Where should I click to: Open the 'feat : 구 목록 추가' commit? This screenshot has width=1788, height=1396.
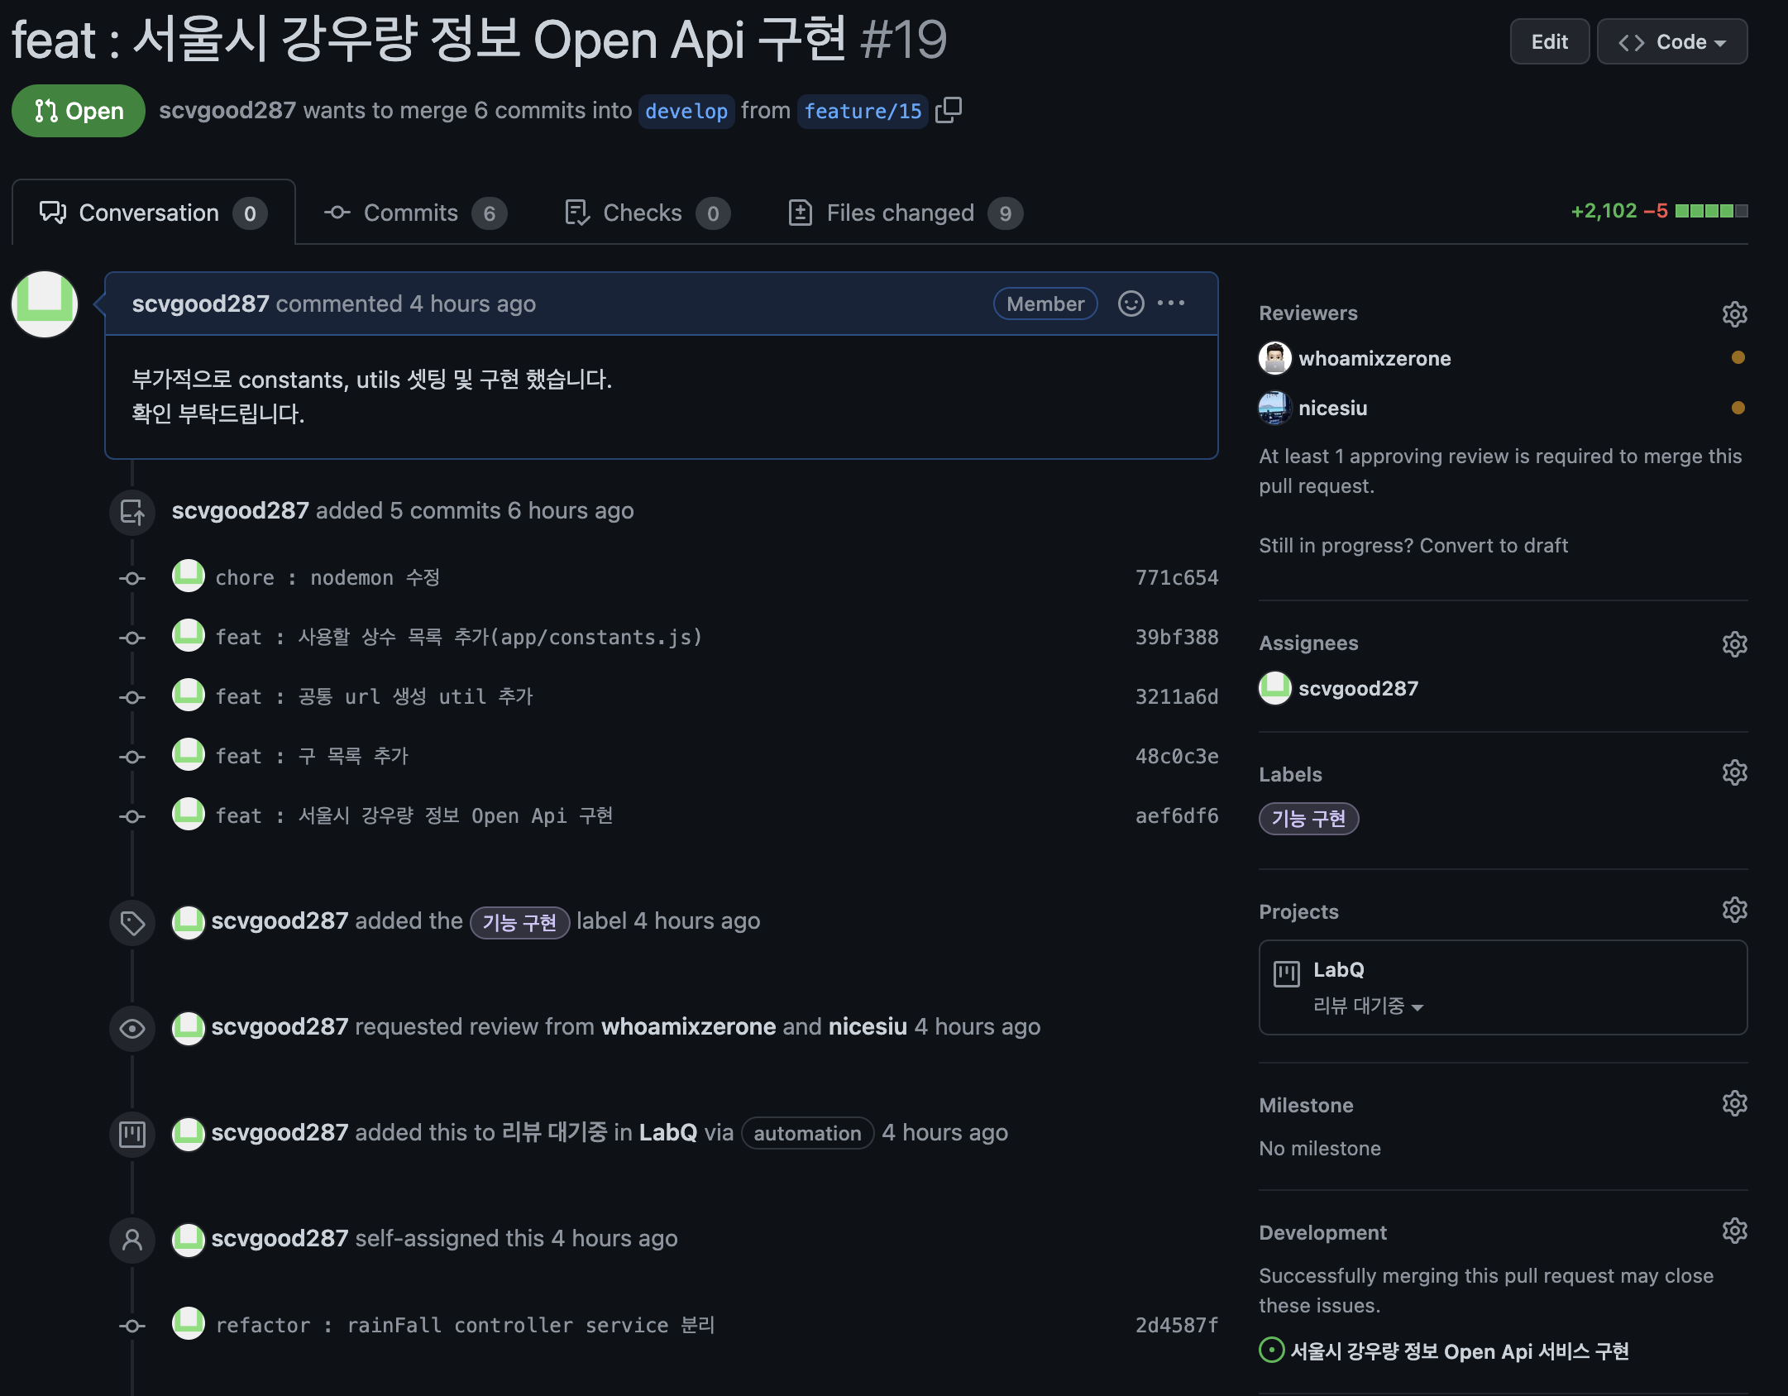(312, 756)
